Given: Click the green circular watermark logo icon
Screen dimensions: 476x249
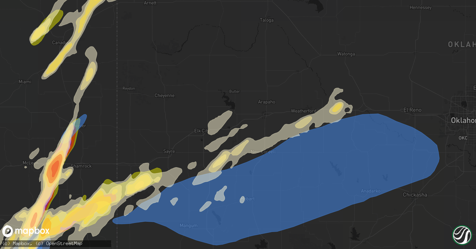Looking at the screenshot, I should click(463, 235).
